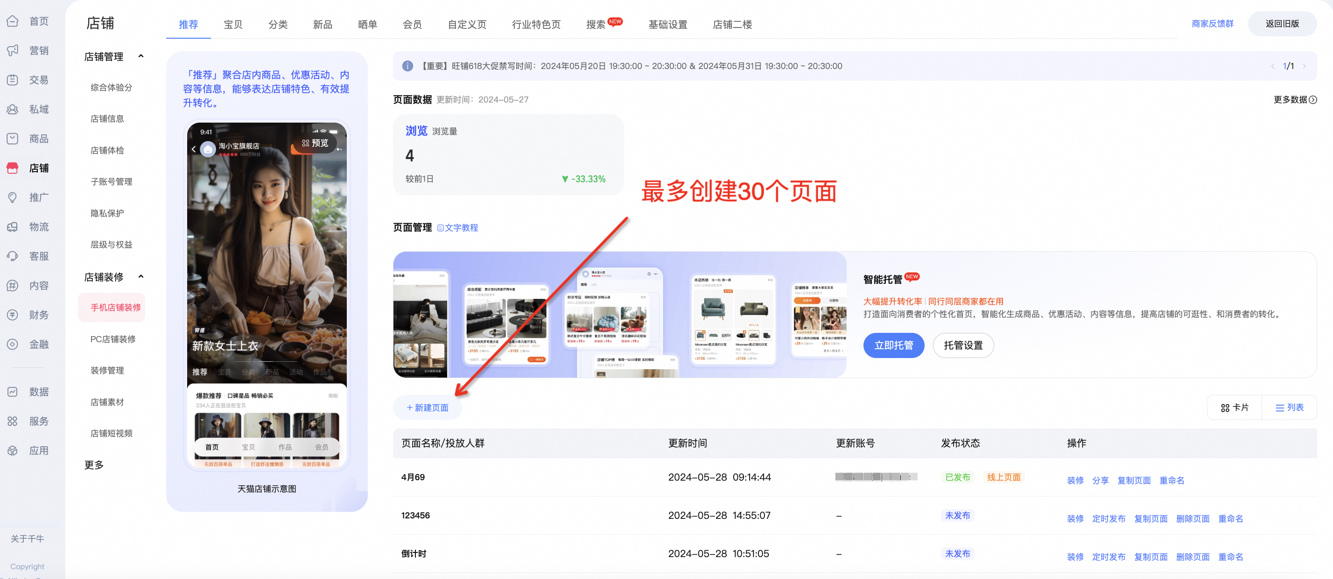Expand the 更多 sidebar section
The width and height of the screenshot is (1333, 579).
click(x=94, y=465)
